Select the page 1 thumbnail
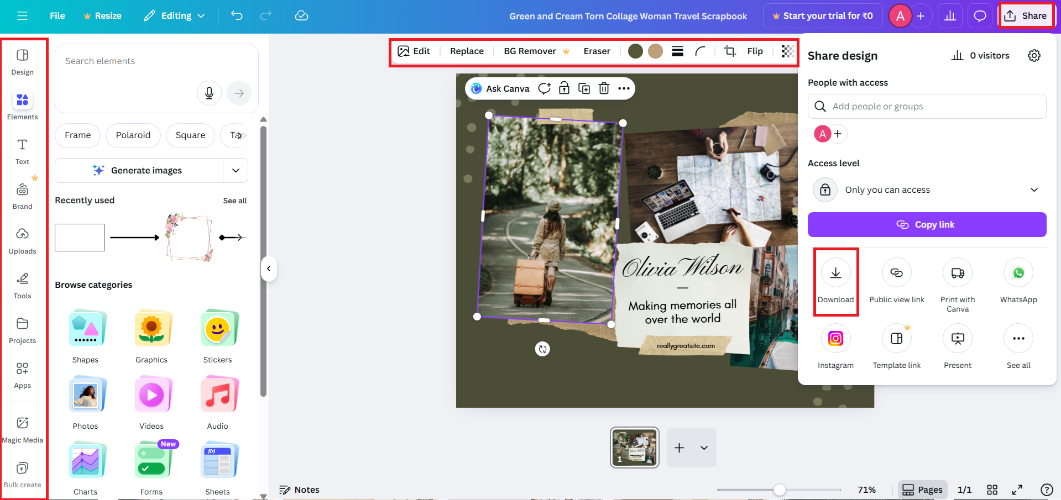This screenshot has height=500, width=1061. point(634,447)
